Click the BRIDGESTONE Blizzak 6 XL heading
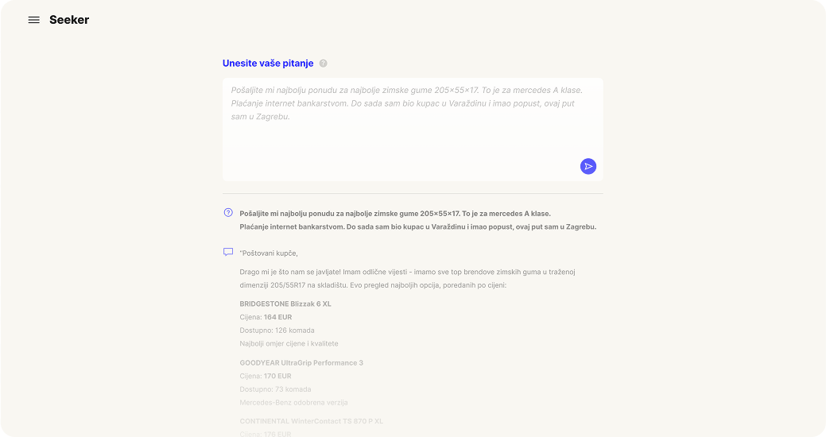The height and width of the screenshot is (437, 826). (285, 304)
